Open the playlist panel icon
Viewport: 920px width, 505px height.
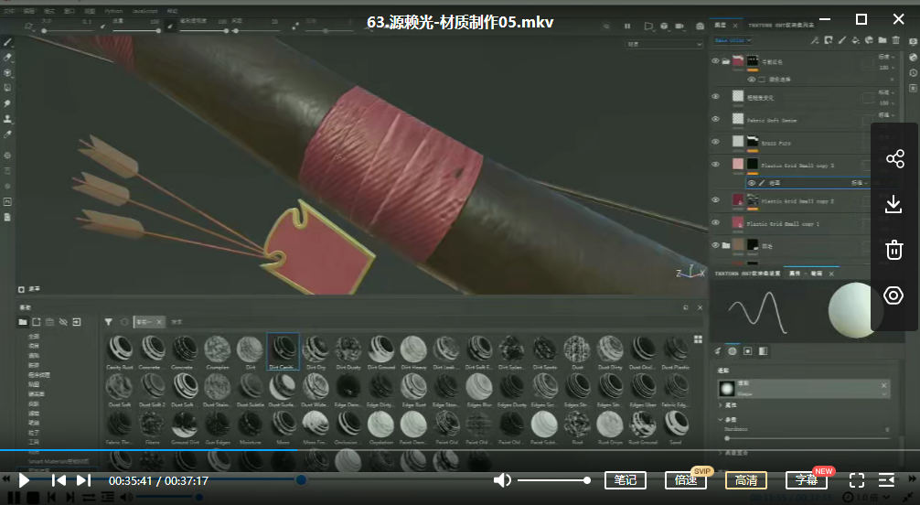[x=886, y=480]
